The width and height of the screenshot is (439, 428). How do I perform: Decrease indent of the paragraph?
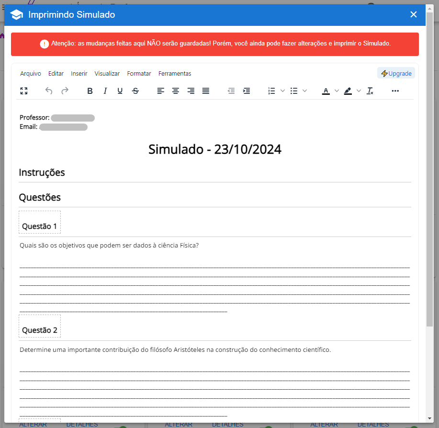click(231, 91)
